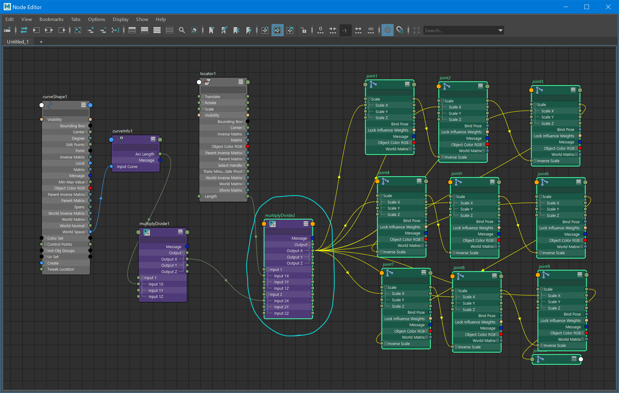Collapse Input 1 on multiplyDivide2 node

[x=268, y=269]
